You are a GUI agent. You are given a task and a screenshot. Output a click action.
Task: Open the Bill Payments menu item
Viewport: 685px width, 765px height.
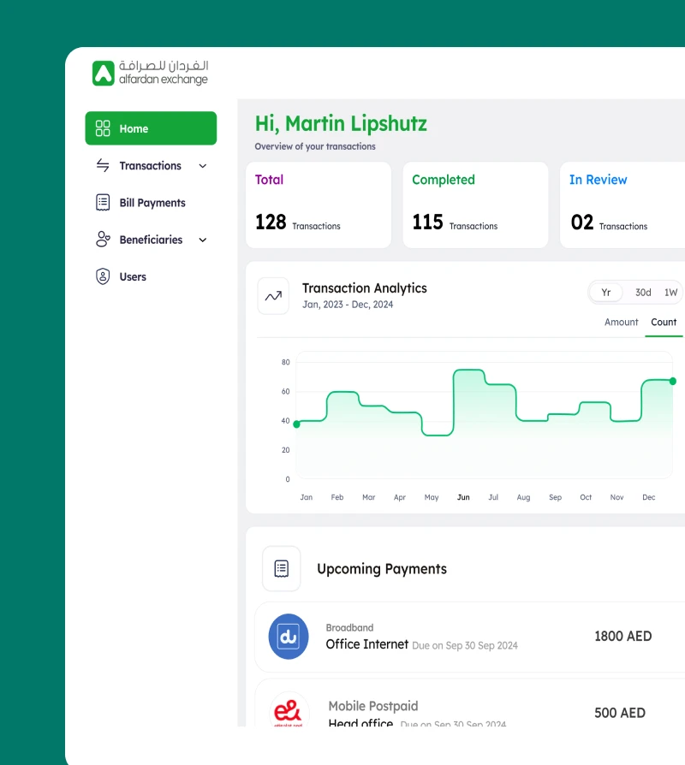(152, 203)
